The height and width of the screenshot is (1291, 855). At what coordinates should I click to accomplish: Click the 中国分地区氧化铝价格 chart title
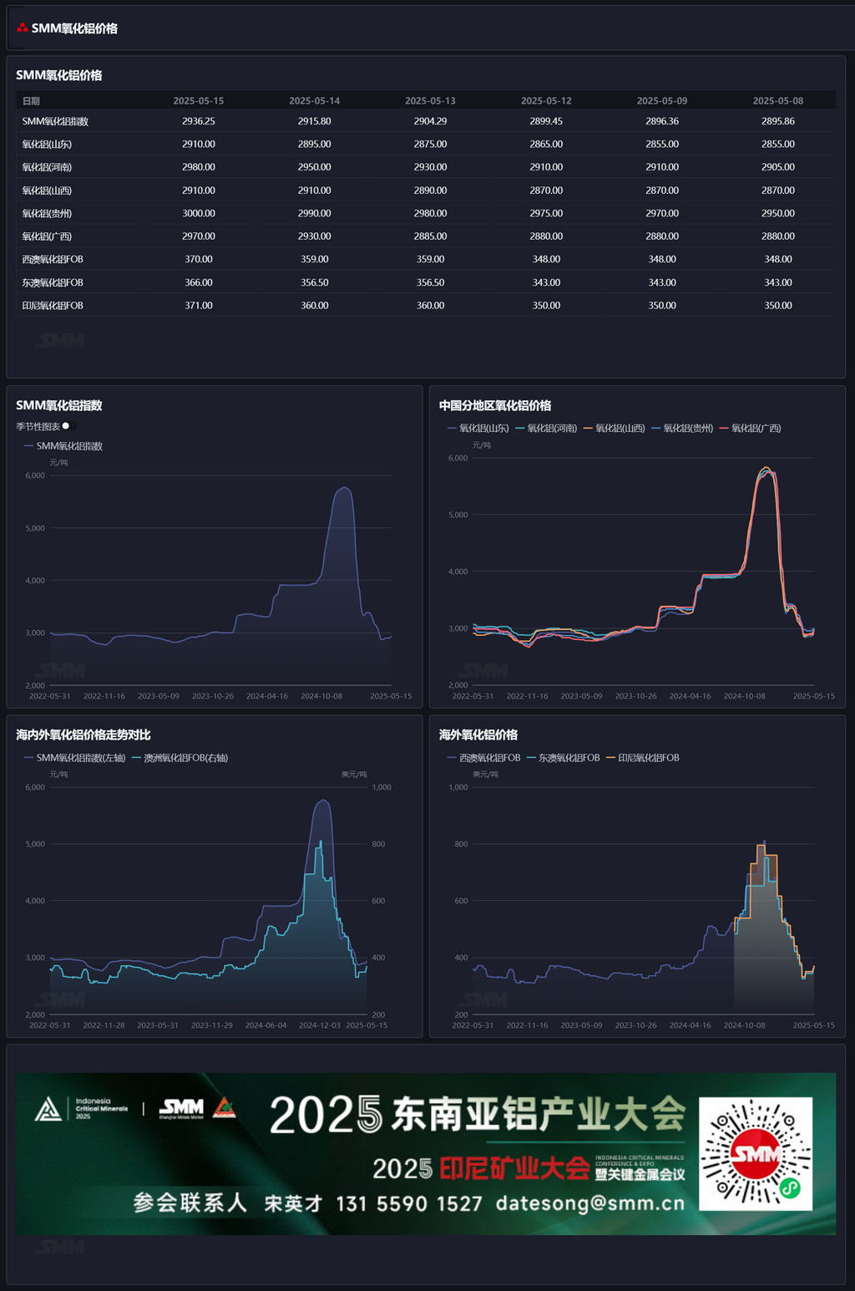tap(495, 405)
